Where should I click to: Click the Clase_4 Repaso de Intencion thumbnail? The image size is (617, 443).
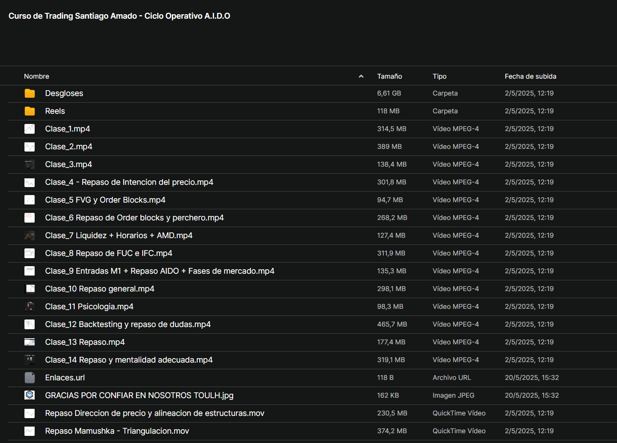click(x=30, y=182)
